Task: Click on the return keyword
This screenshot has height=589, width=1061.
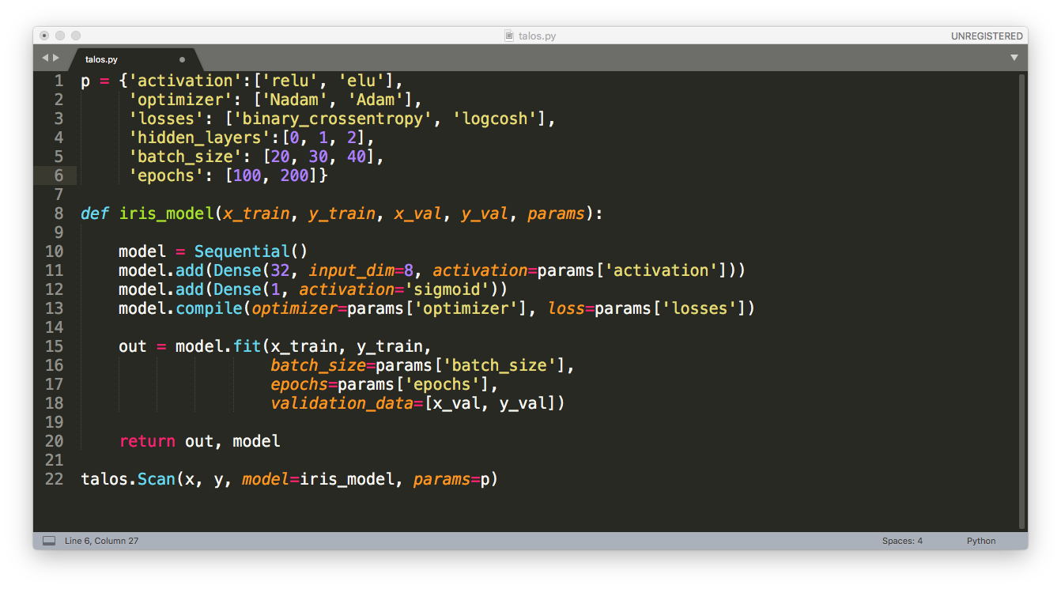Action: point(147,441)
